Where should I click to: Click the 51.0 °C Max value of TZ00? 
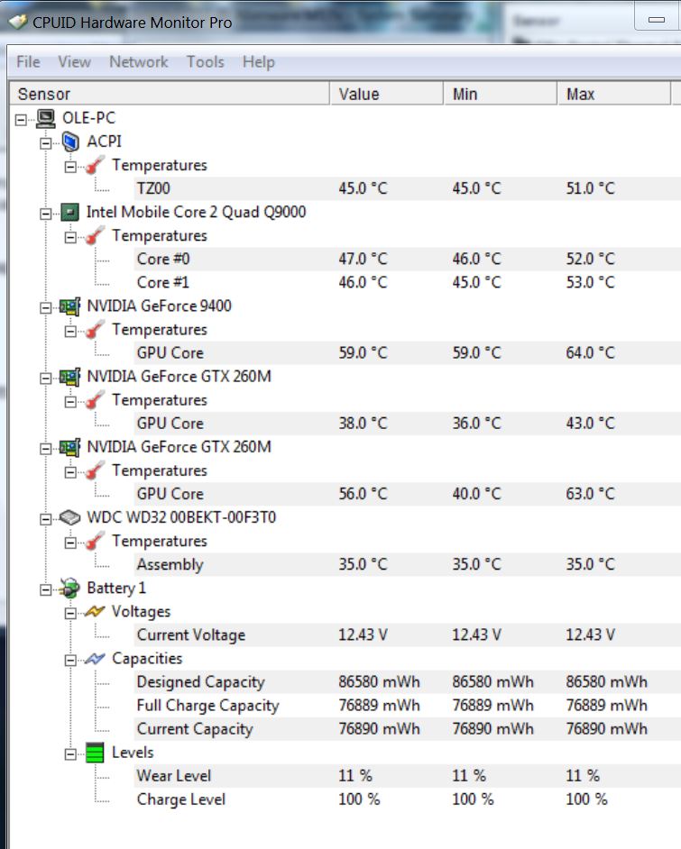591,188
